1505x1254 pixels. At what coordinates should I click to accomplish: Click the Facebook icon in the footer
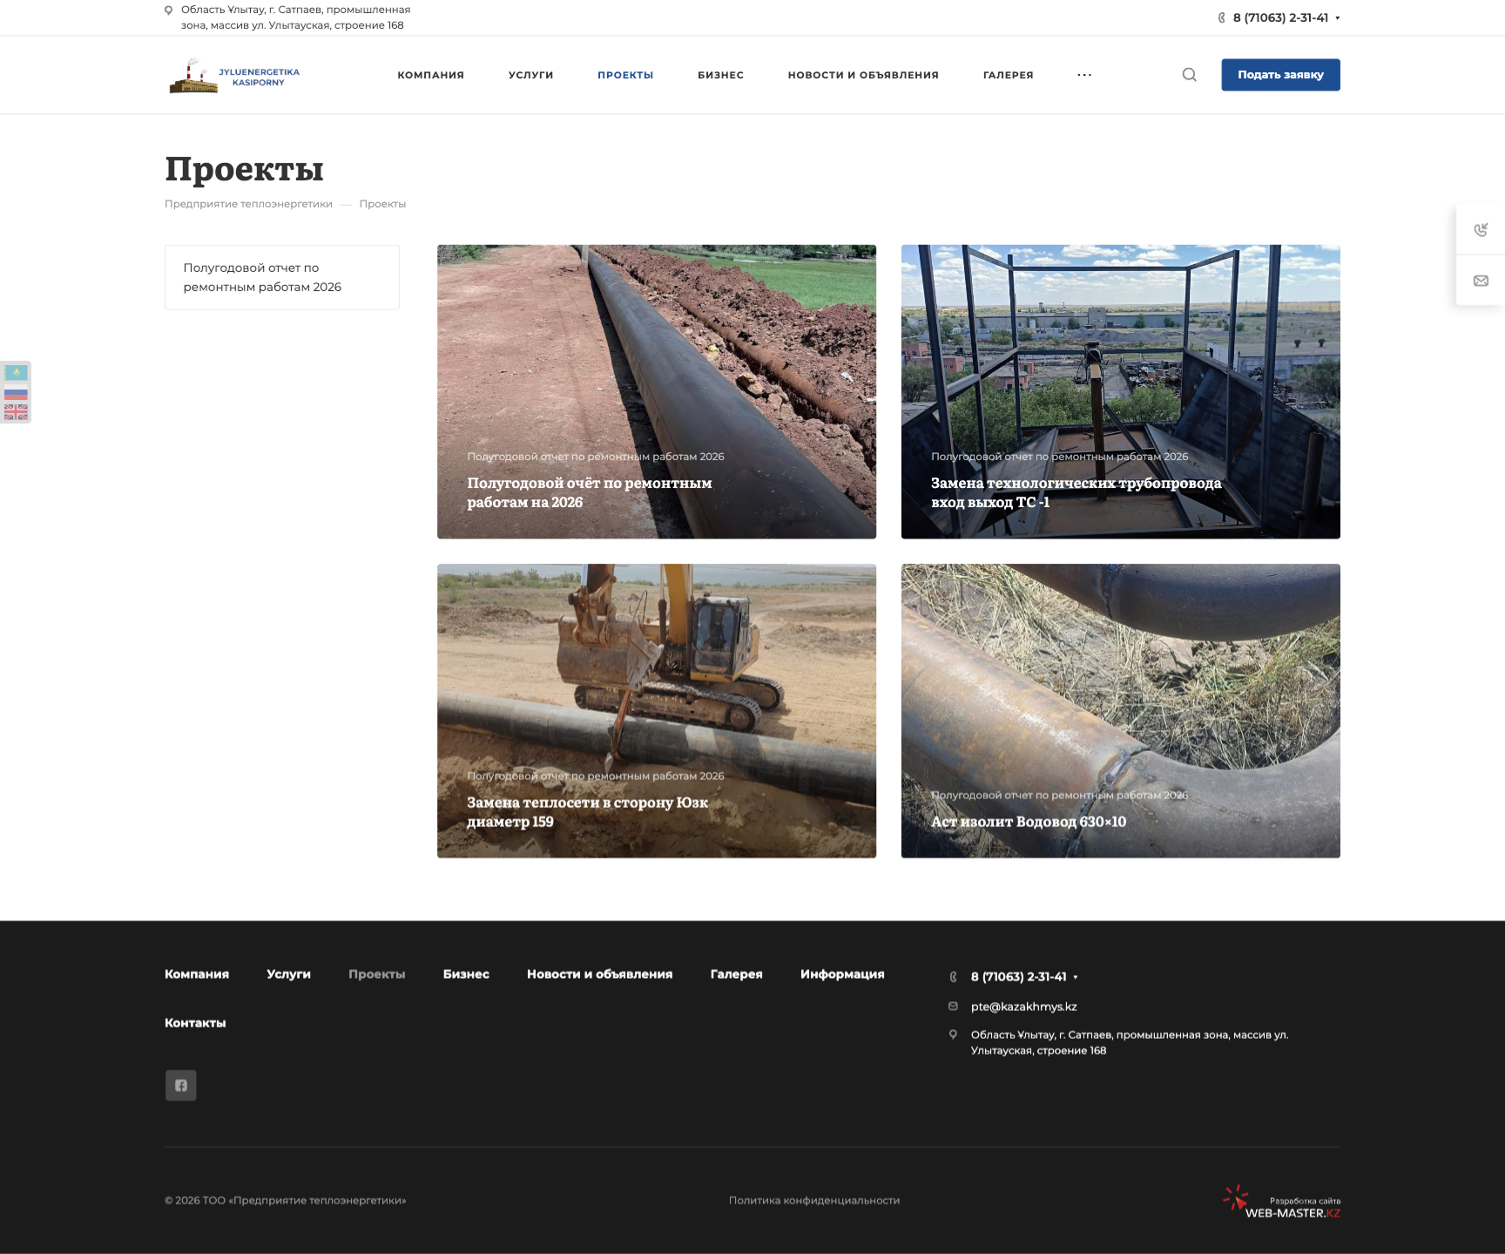coord(181,1086)
